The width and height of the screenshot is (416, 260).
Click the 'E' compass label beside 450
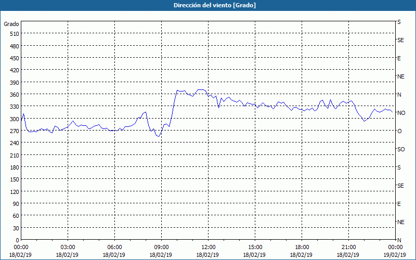pos(399,58)
